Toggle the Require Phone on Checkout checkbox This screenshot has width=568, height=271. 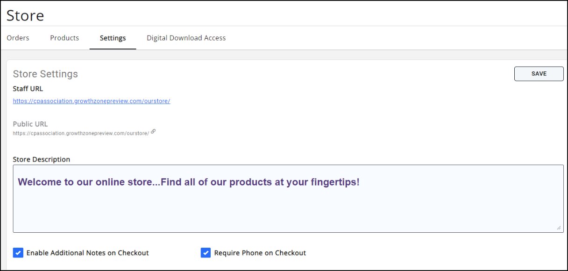[206, 253]
